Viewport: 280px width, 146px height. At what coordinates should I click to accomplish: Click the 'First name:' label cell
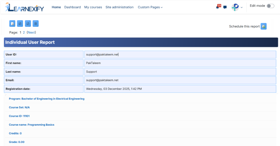[x=44, y=63]
